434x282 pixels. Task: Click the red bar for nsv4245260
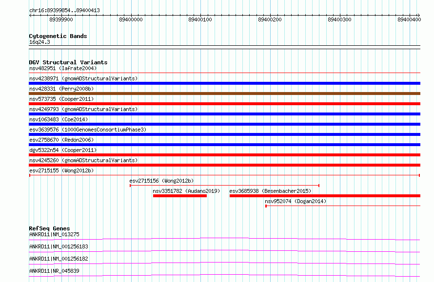(x=224, y=165)
